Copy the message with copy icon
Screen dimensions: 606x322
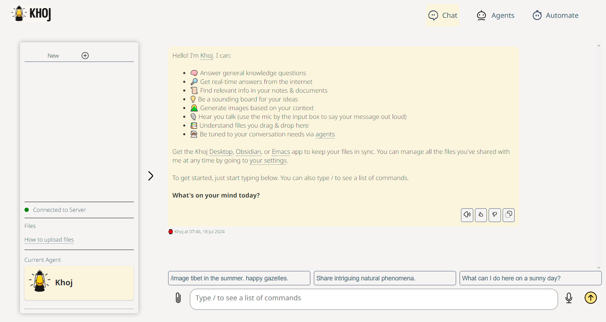[x=509, y=215]
